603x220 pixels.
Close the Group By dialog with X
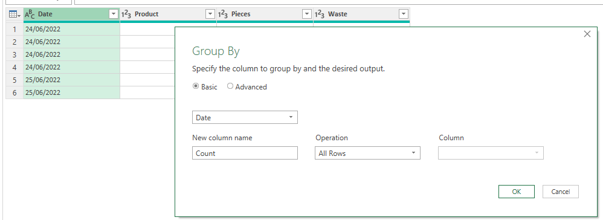(587, 34)
